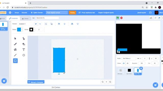Screen dimensions: 163x91
Task: Click the Backward layer arrow
Action: coord(64,24)
